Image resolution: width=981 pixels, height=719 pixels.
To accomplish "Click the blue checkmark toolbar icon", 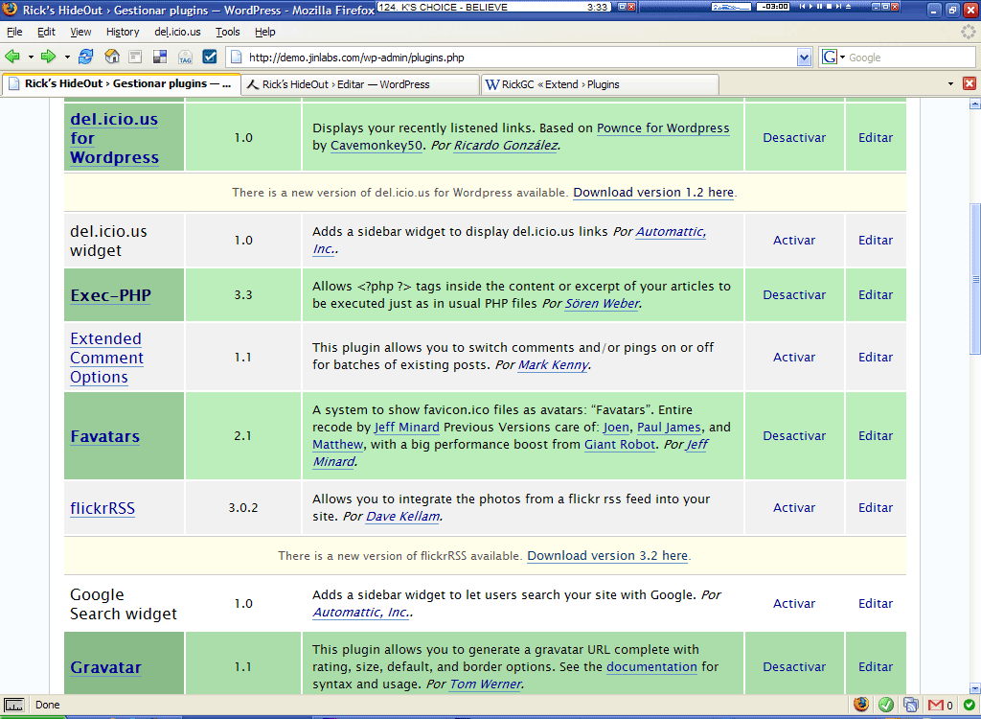I will pos(210,57).
